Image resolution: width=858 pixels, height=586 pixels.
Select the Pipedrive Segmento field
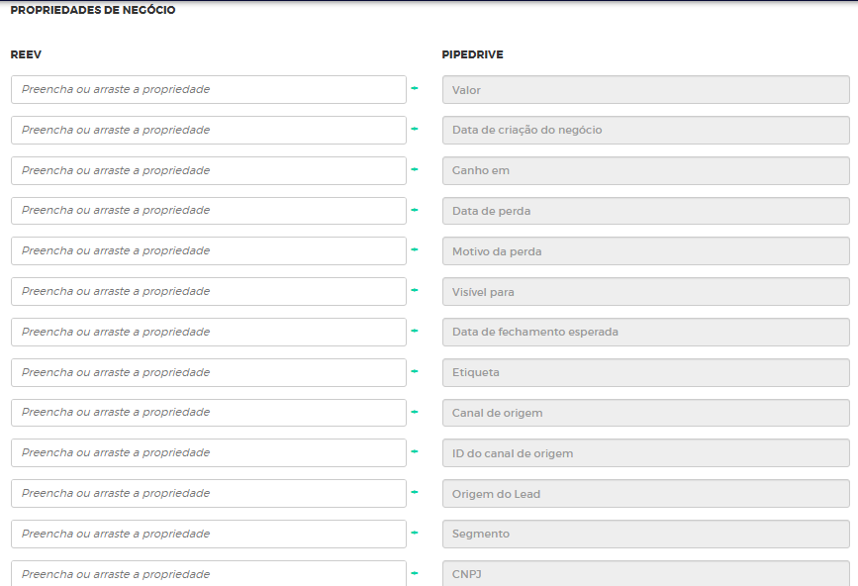tap(645, 534)
